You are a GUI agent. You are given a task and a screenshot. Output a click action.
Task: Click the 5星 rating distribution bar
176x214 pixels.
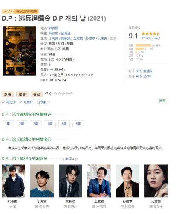click(x=143, y=45)
